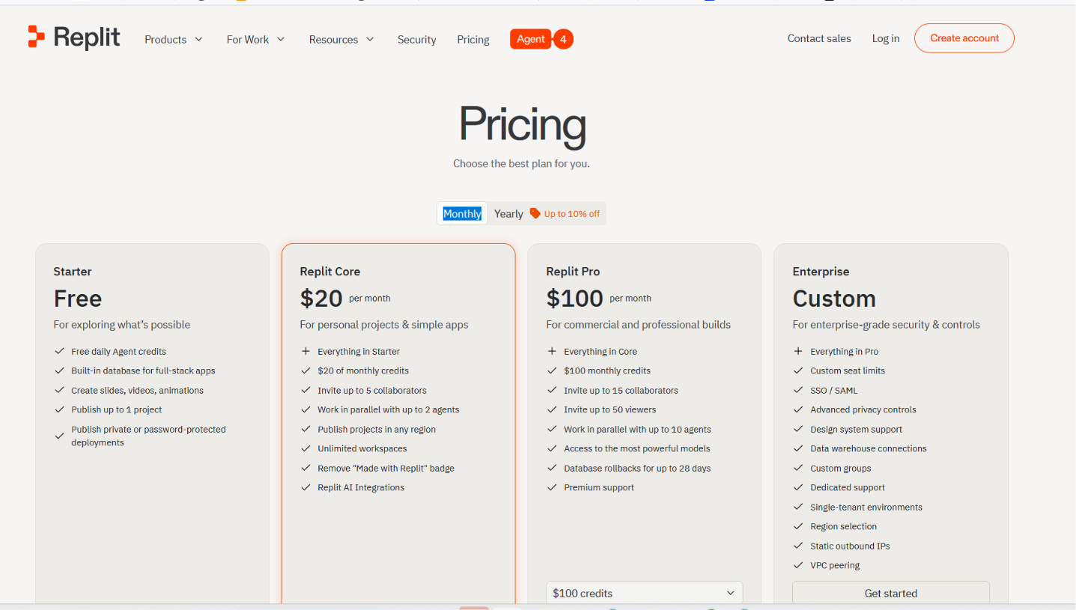Click the Enterprise plan title
This screenshot has width=1076, height=610.
pos(821,271)
